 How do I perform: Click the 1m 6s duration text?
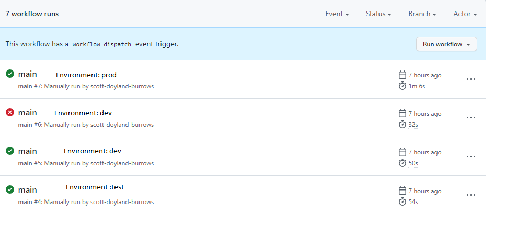(417, 86)
